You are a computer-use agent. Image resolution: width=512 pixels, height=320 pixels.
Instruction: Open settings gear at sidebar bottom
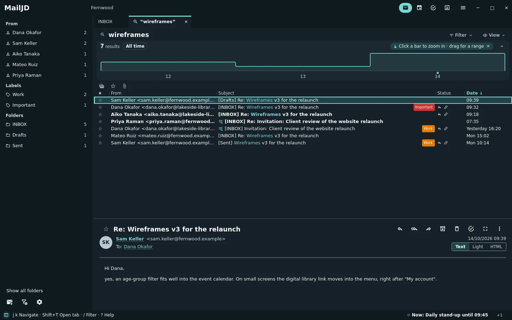[x=39, y=302]
